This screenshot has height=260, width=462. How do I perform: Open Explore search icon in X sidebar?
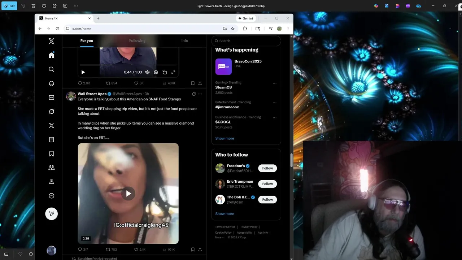pyautogui.click(x=51, y=69)
